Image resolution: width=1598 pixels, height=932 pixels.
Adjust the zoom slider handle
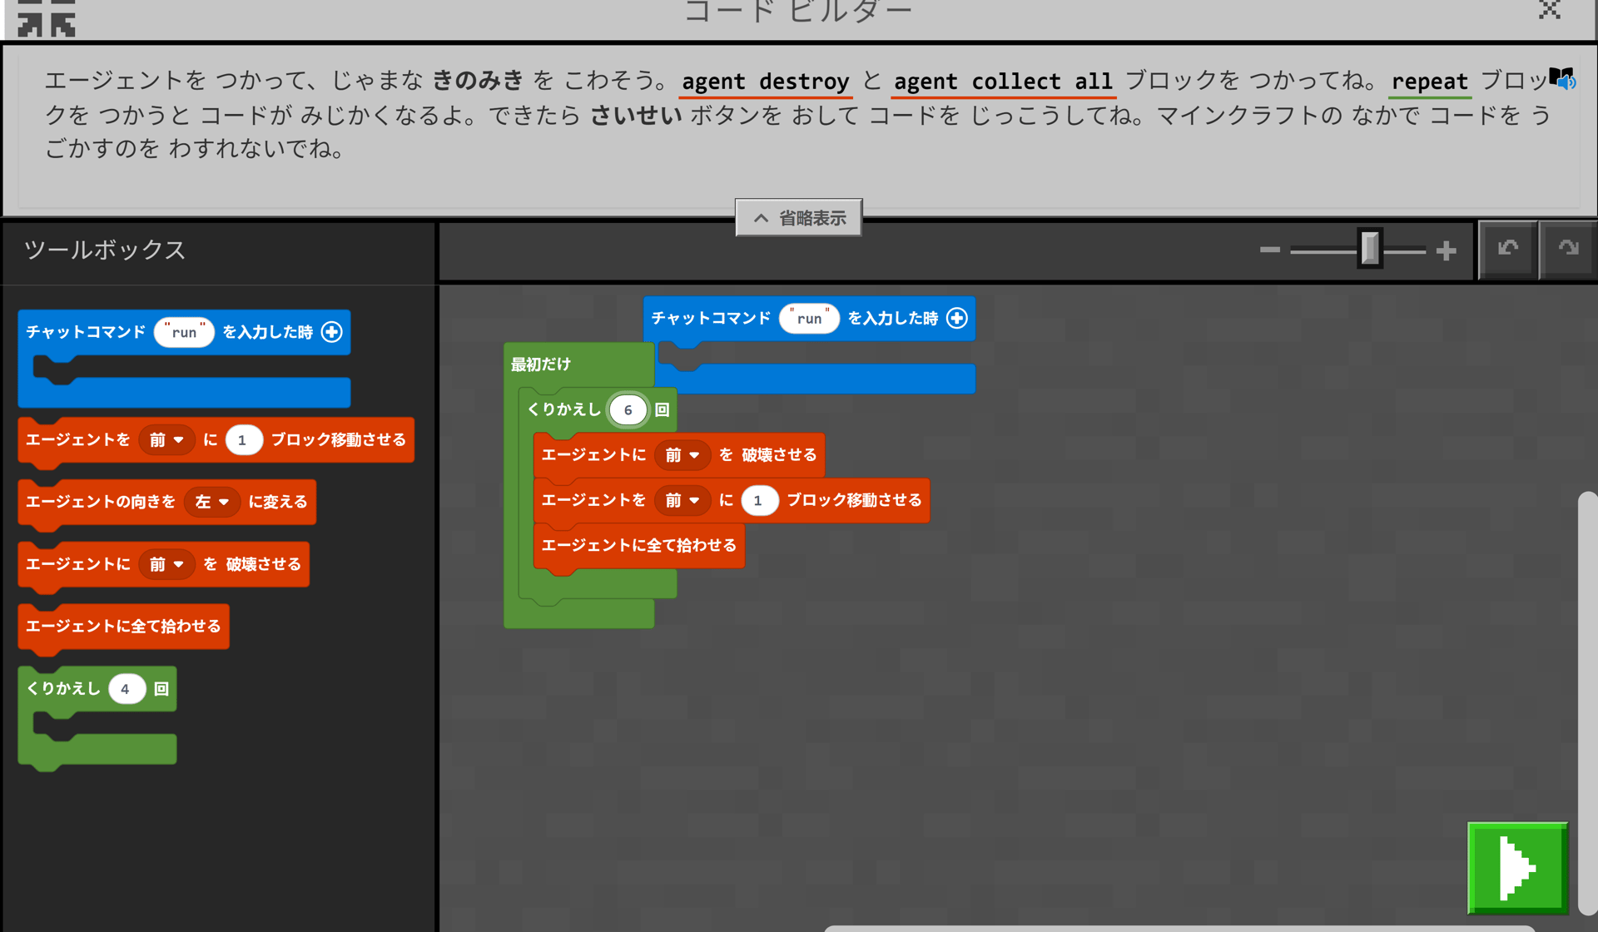pyautogui.click(x=1370, y=249)
